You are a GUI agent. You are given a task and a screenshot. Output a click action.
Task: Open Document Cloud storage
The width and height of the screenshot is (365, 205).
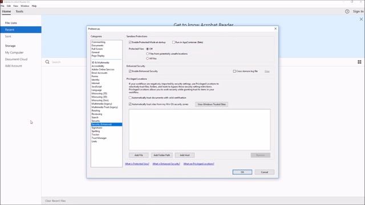pyautogui.click(x=16, y=59)
